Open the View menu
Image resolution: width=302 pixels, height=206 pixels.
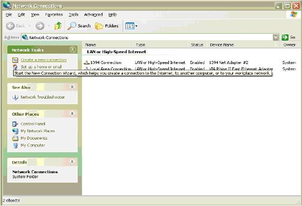pos(35,15)
